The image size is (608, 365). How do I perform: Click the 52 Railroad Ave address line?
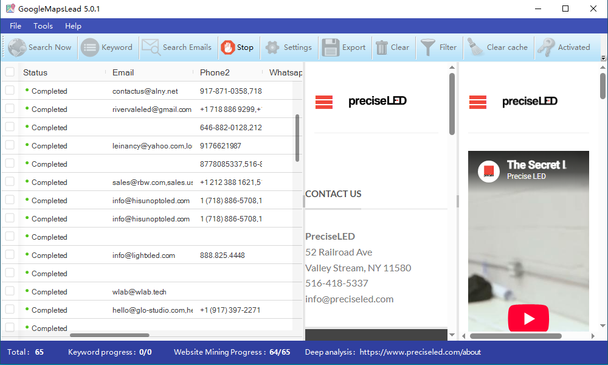339,252
